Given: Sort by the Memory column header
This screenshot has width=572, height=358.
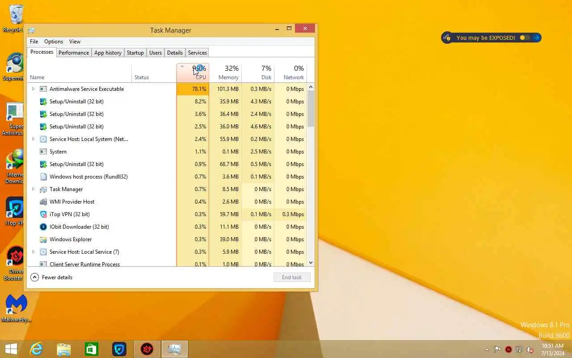Looking at the screenshot, I should 225,73.
